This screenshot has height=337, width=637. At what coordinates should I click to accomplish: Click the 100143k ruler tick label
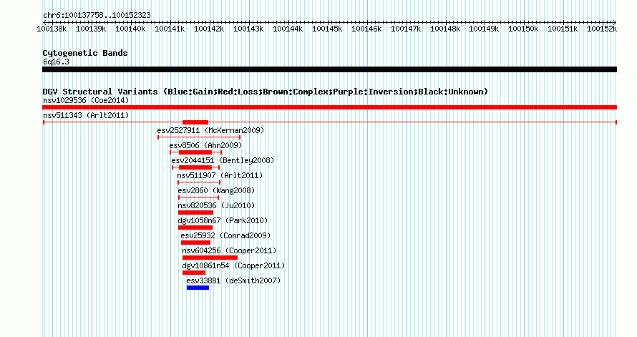point(248,29)
